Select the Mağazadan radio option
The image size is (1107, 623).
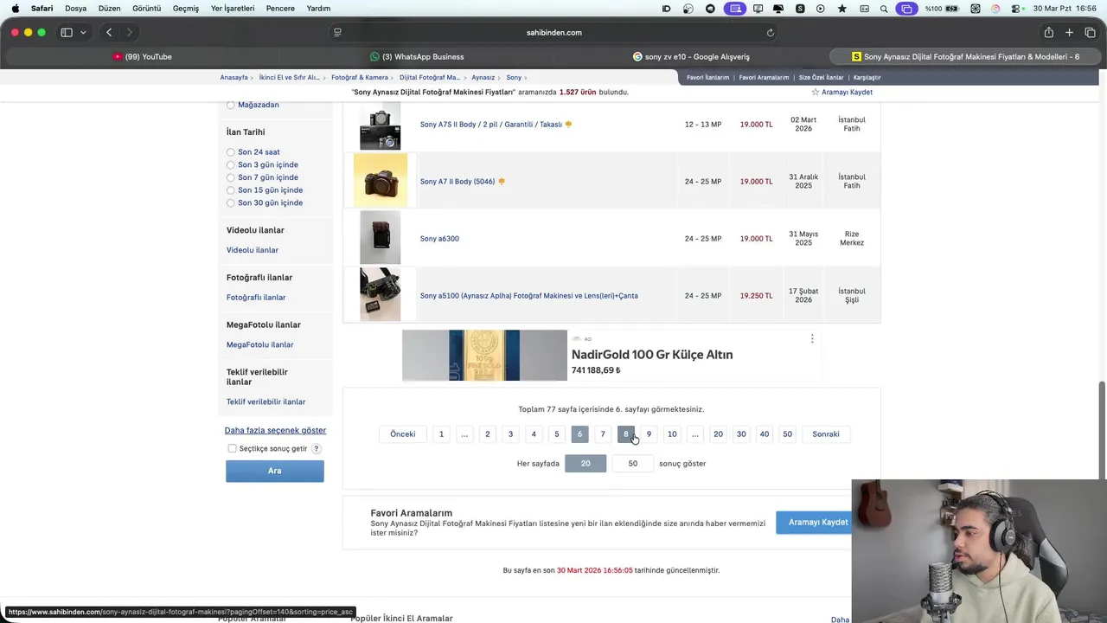231,105
